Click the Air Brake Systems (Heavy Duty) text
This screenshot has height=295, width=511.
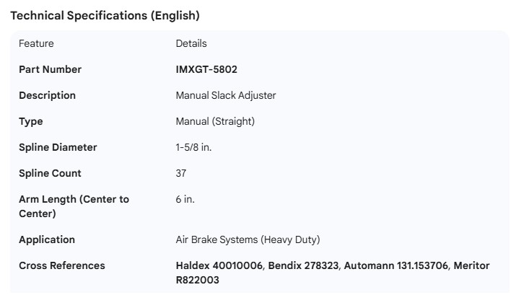click(248, 239)
